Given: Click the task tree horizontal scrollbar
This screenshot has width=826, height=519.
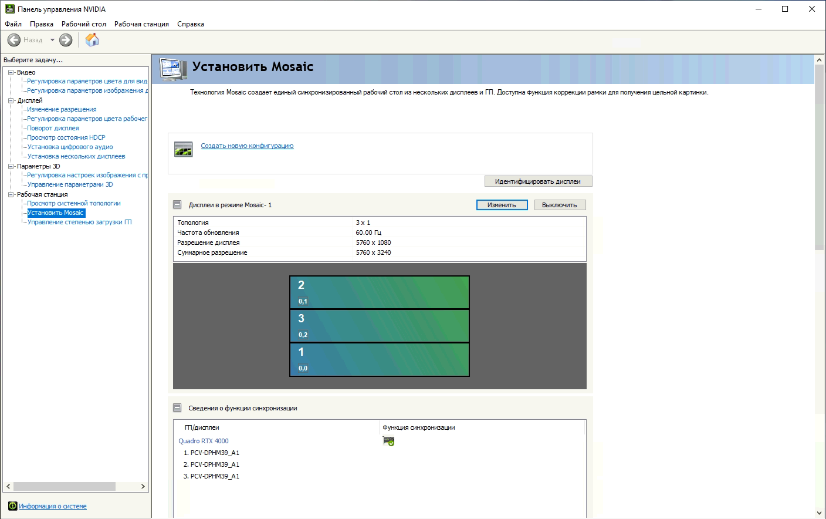Looking at the screenshot, I should (65, 486).
